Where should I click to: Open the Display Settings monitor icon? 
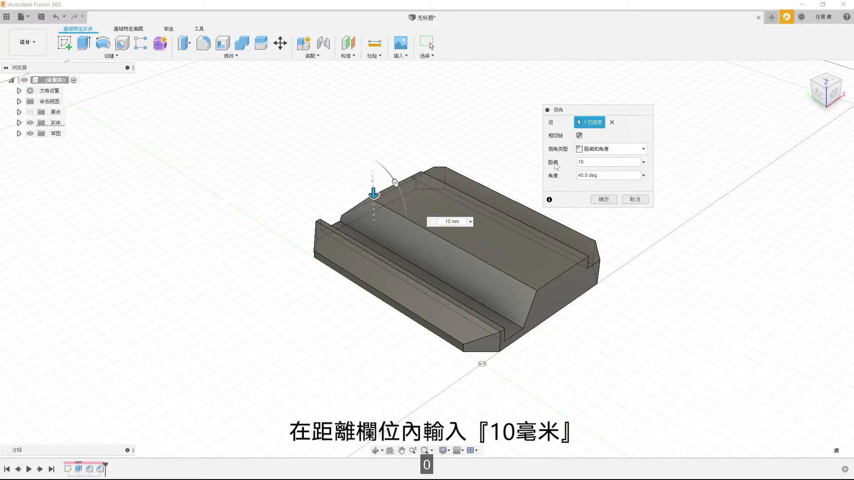(443, 450)
